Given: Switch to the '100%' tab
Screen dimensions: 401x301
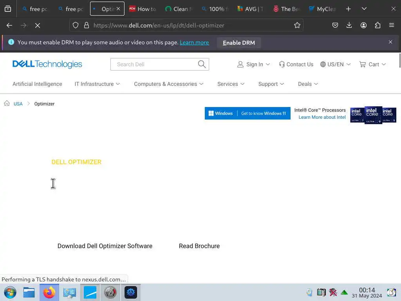Looking at the screenshot, I should coord(214,9).
